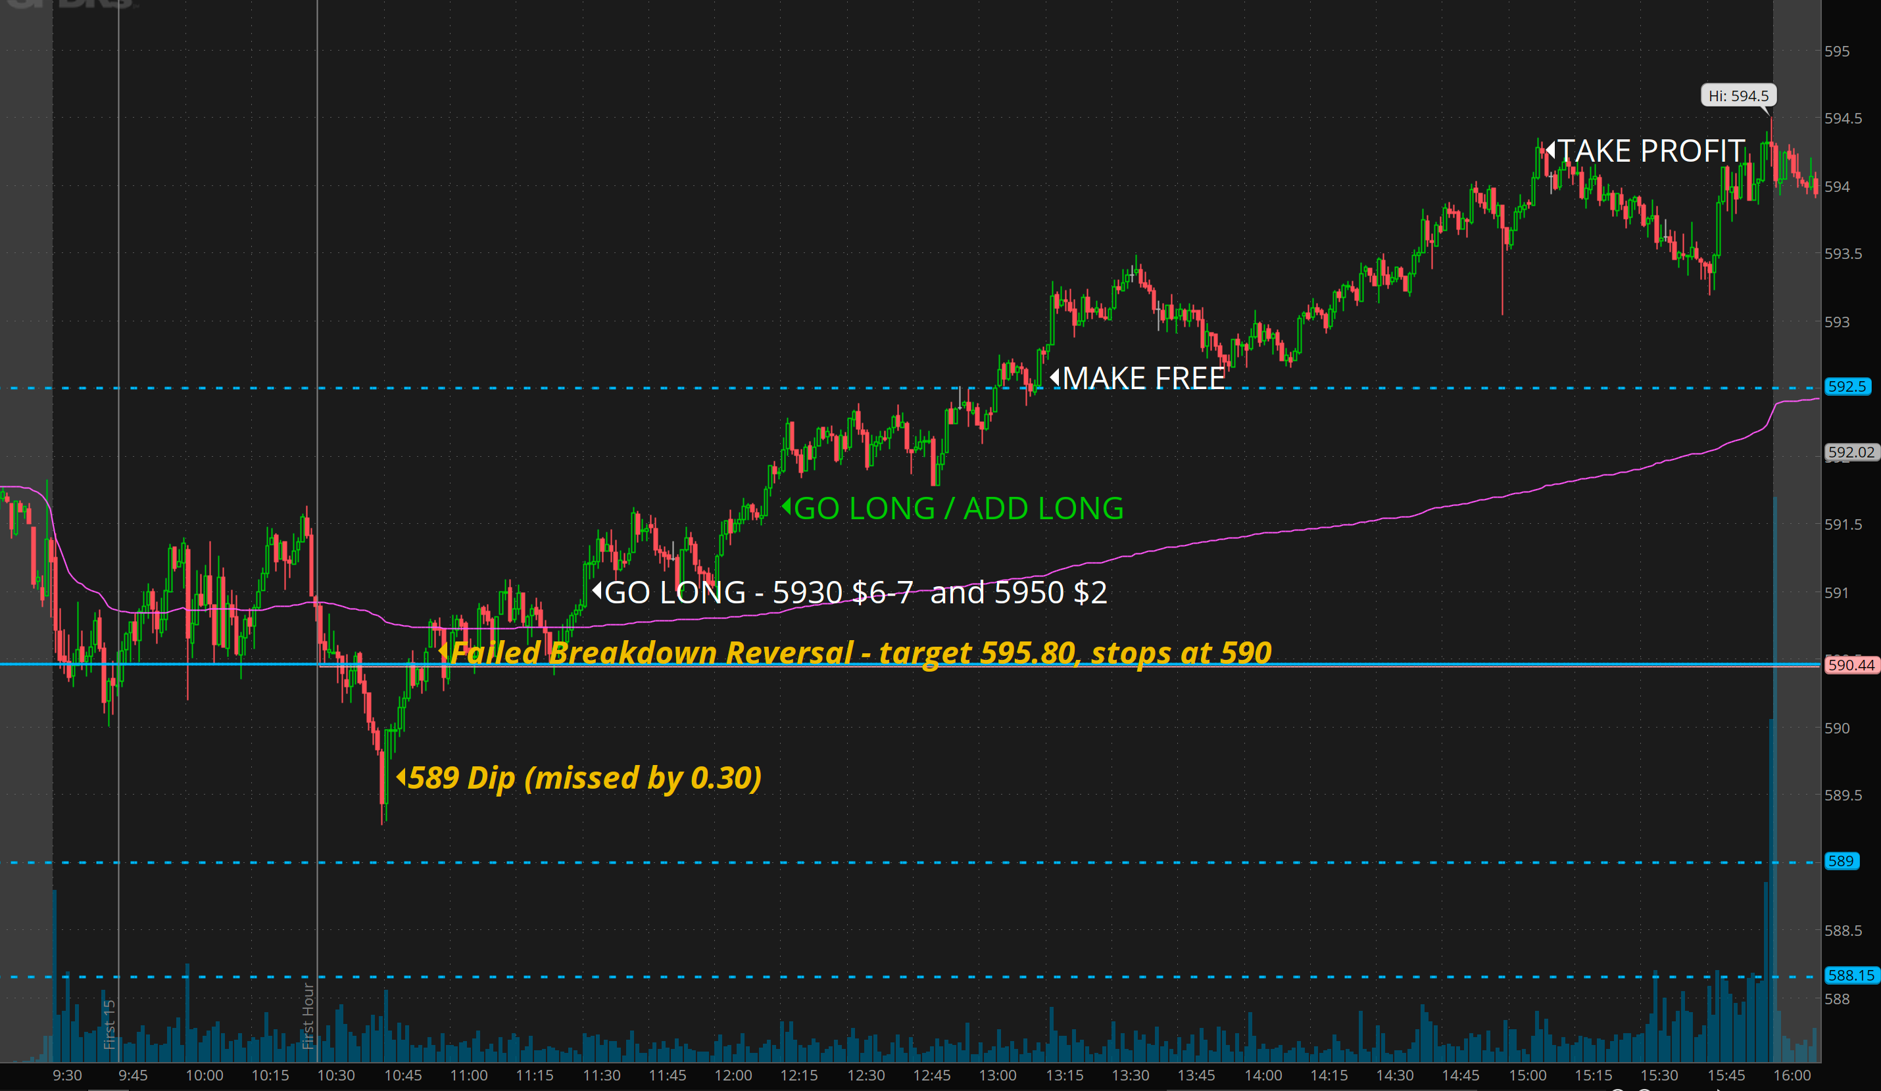Click the 12:00 time axis label
This screenshot has width=1881, height=1091.
tap(733, 1075)
